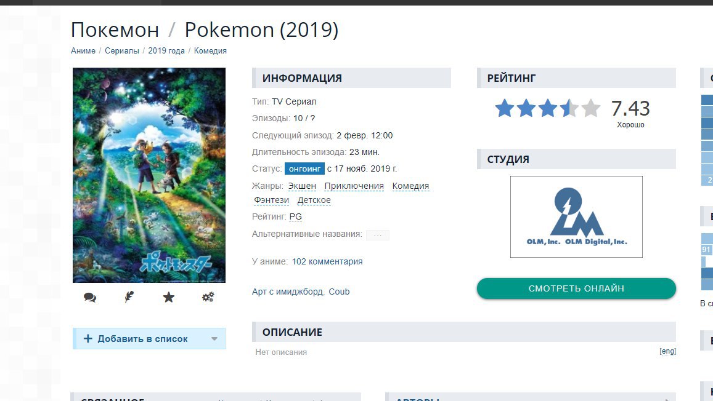
Task: Click the feather review icon under poster
Action: pyautogui.click(x=129, y=297)
